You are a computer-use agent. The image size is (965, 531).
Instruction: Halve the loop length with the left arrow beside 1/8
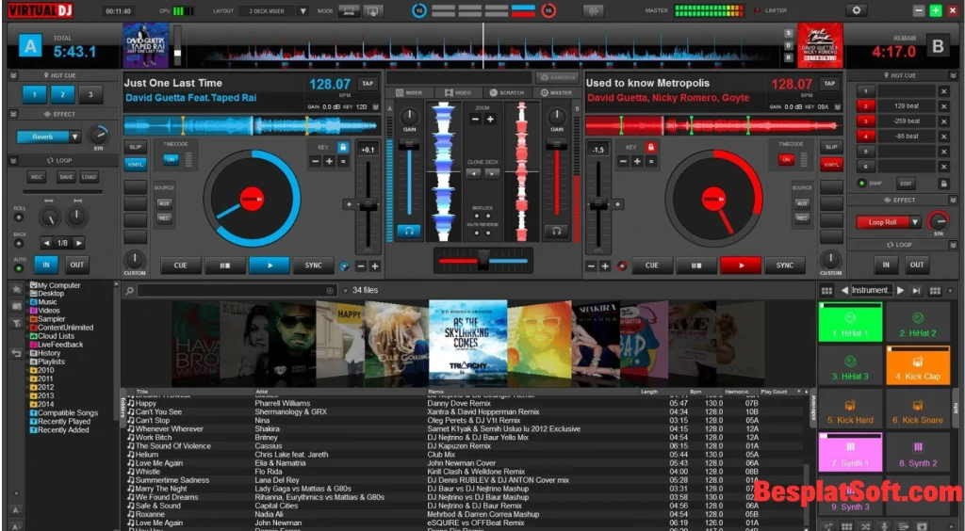47,243
